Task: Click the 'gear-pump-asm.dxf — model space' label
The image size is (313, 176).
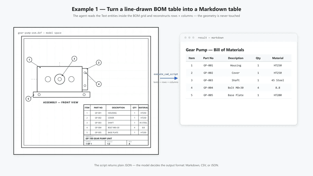Action: coord(40,33)
